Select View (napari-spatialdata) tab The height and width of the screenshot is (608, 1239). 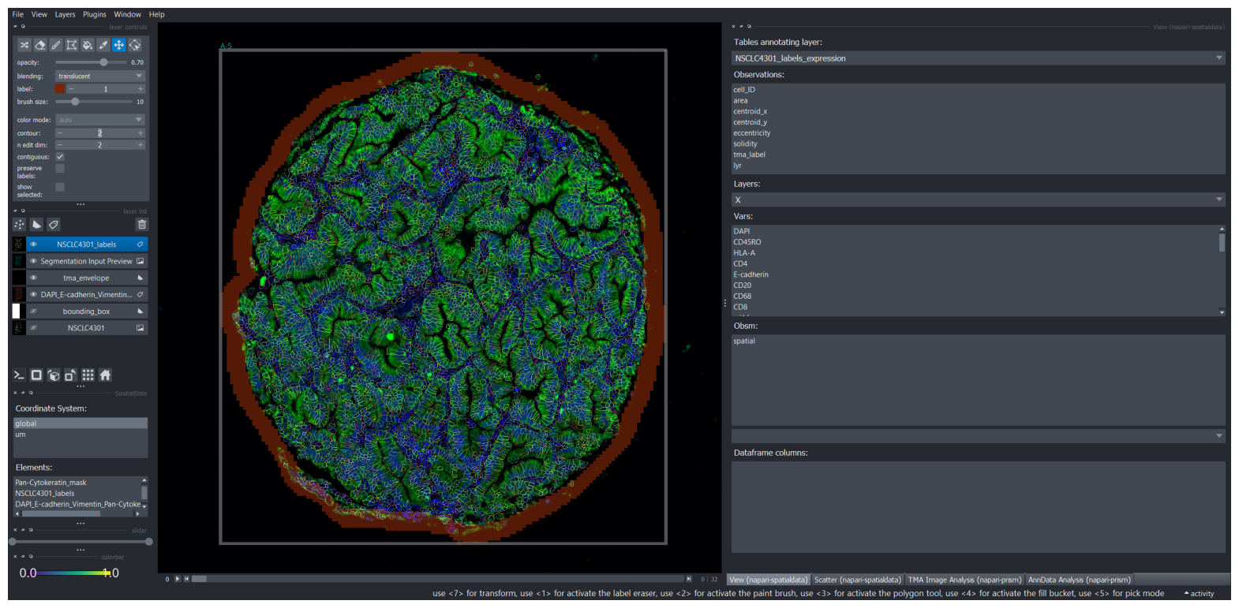[x=768, y=580]
